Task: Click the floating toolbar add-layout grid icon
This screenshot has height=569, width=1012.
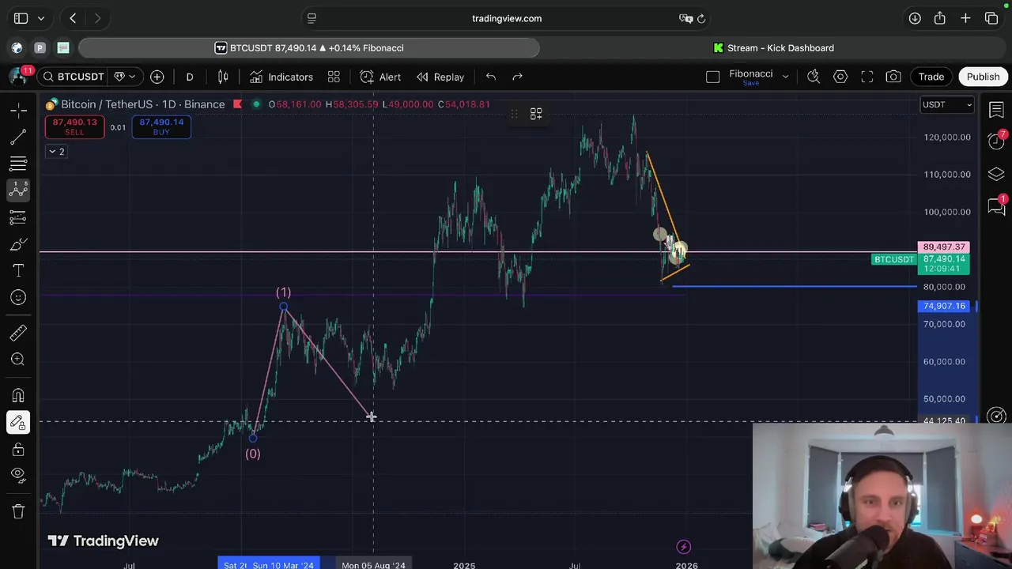Action: tap(536, 115)
